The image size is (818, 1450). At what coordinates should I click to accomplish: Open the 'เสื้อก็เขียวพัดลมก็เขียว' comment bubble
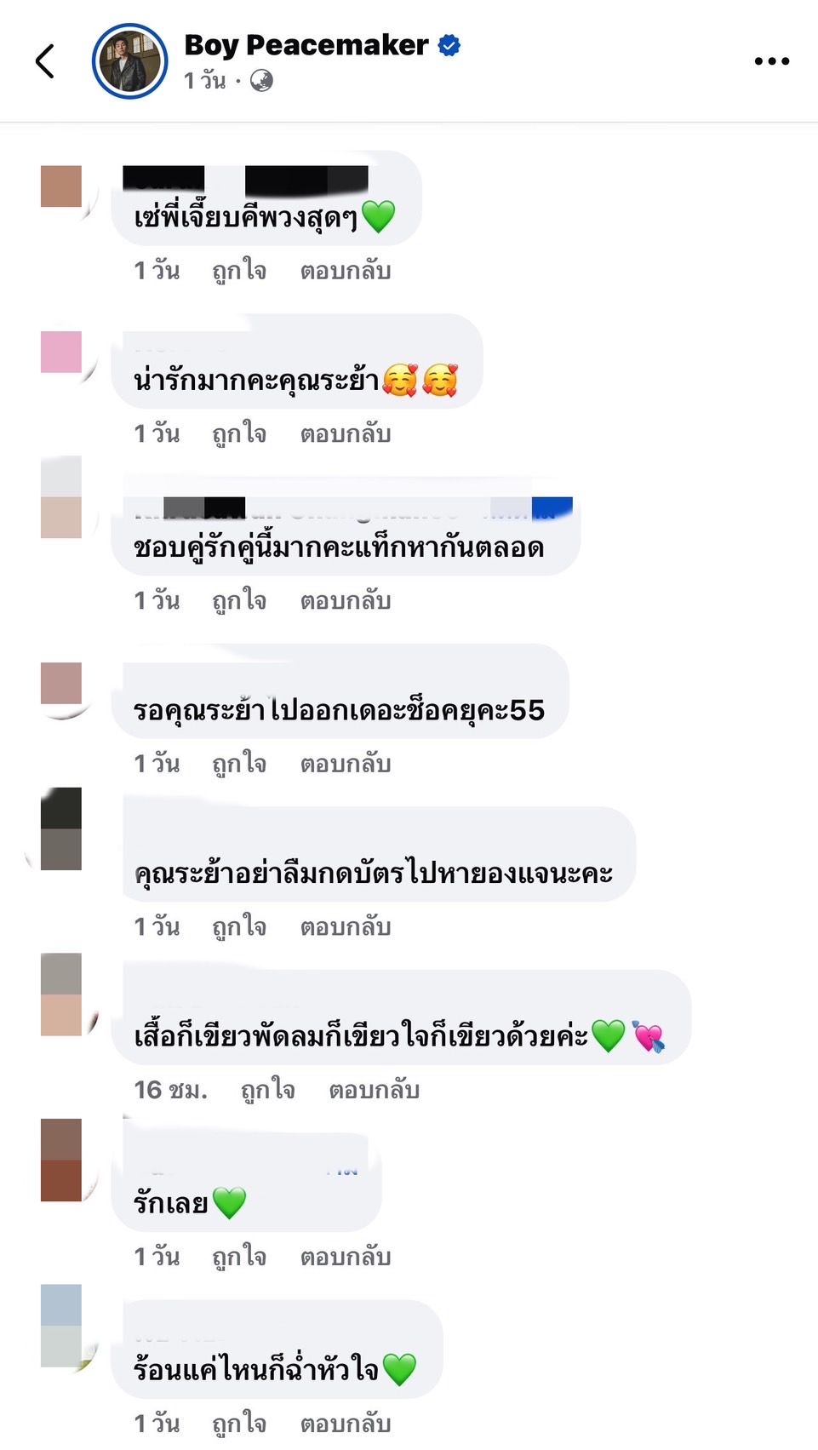pos(401,1017)
